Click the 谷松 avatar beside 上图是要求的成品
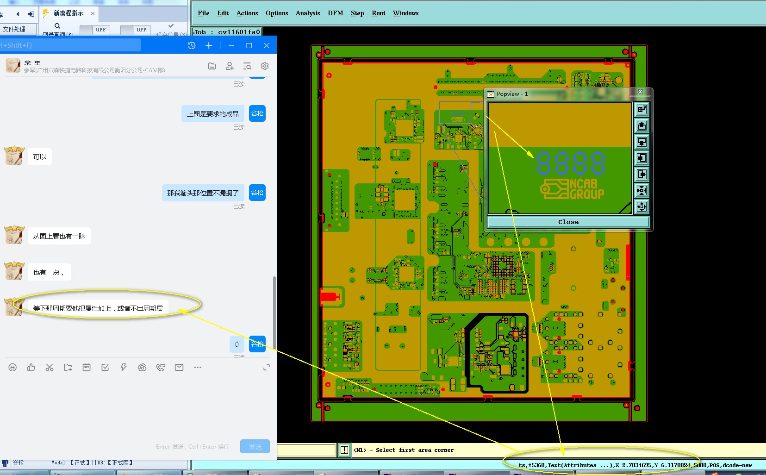The image size is (766, 475). [257, 113]
